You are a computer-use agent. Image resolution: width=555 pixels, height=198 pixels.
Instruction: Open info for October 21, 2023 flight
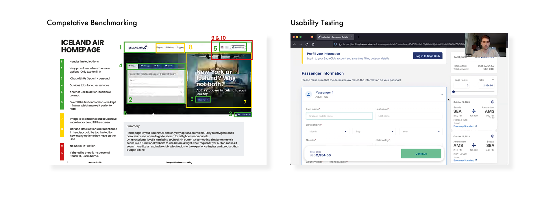point(493,102)
